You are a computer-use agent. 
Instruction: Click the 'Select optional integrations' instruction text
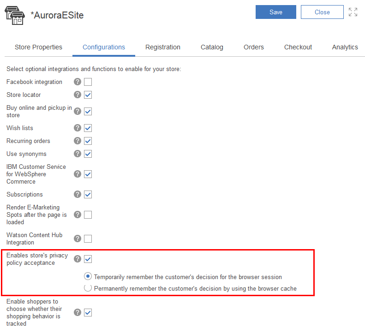click(x=94, y=69)
